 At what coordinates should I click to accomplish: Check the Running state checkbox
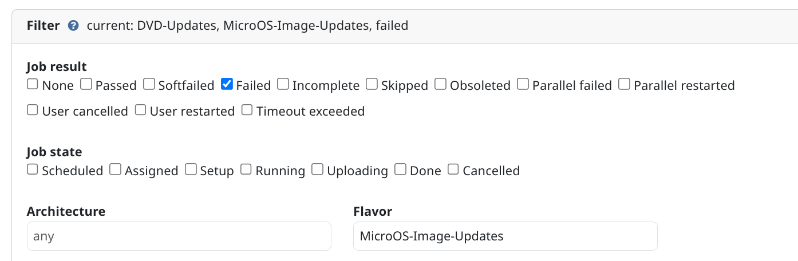tap(246, 170)
